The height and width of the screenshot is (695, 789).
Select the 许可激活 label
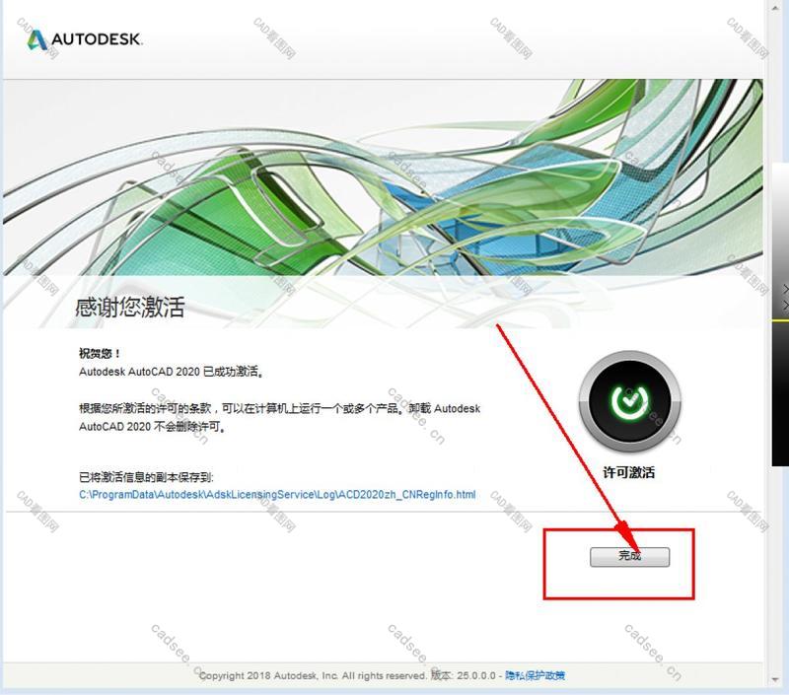click(629, 472)
